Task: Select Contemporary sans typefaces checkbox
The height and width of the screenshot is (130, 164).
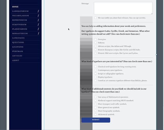Action: (96, 70)
